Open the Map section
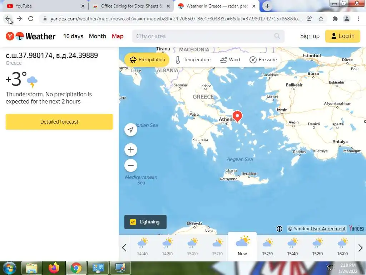Viewport: 366px width, 275px height. [x=118, y=36]
